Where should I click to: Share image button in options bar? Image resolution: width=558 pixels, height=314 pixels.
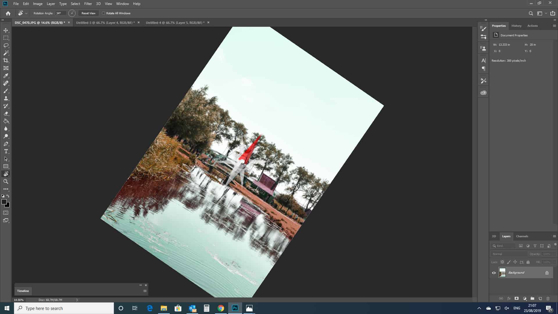pos(553,13)
